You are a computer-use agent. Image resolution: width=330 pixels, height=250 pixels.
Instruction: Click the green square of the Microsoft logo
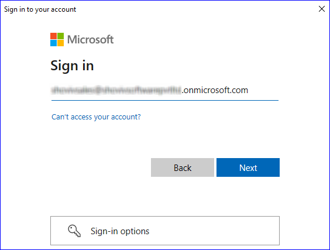[61, 36]
